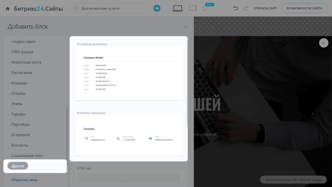Click the blue cloud publish icon
The image size is (332, 187).
click(157, 8)
